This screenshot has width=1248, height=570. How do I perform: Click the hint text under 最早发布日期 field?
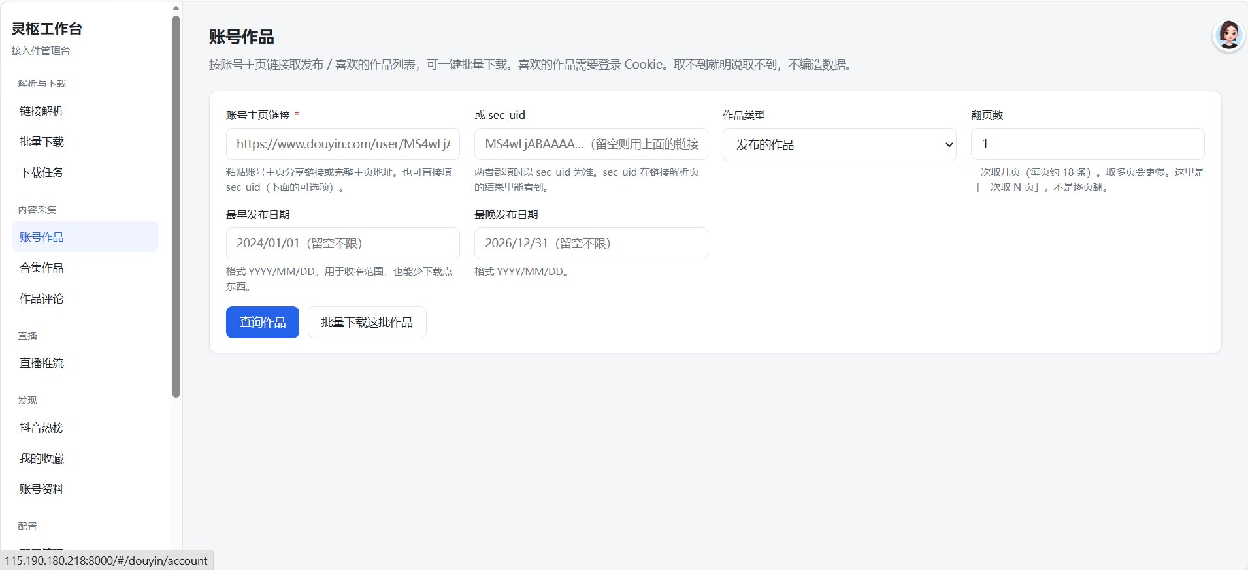tap(339, 279)
